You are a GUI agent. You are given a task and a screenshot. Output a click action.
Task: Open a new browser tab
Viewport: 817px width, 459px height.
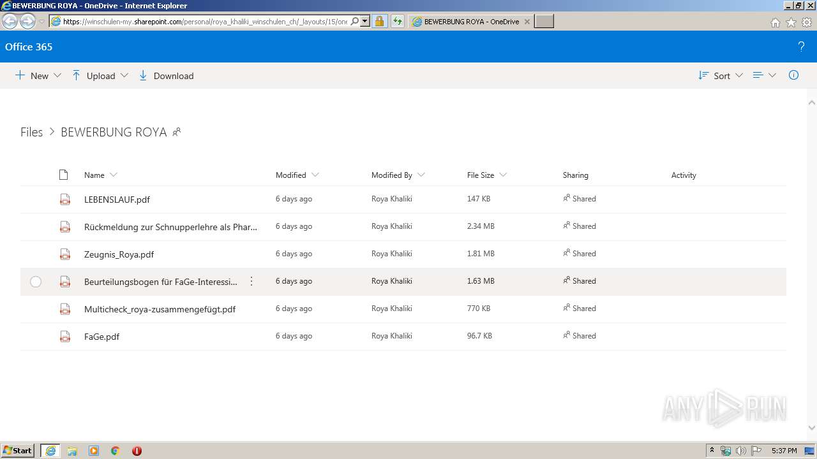click(x=544, y=22)
